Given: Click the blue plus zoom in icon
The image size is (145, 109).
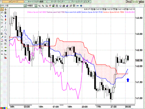Looking at the screenshot, I should pos(81,6).
